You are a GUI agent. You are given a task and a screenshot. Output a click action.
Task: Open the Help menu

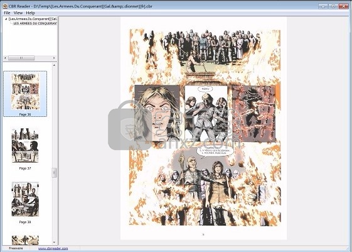[30, 13]
